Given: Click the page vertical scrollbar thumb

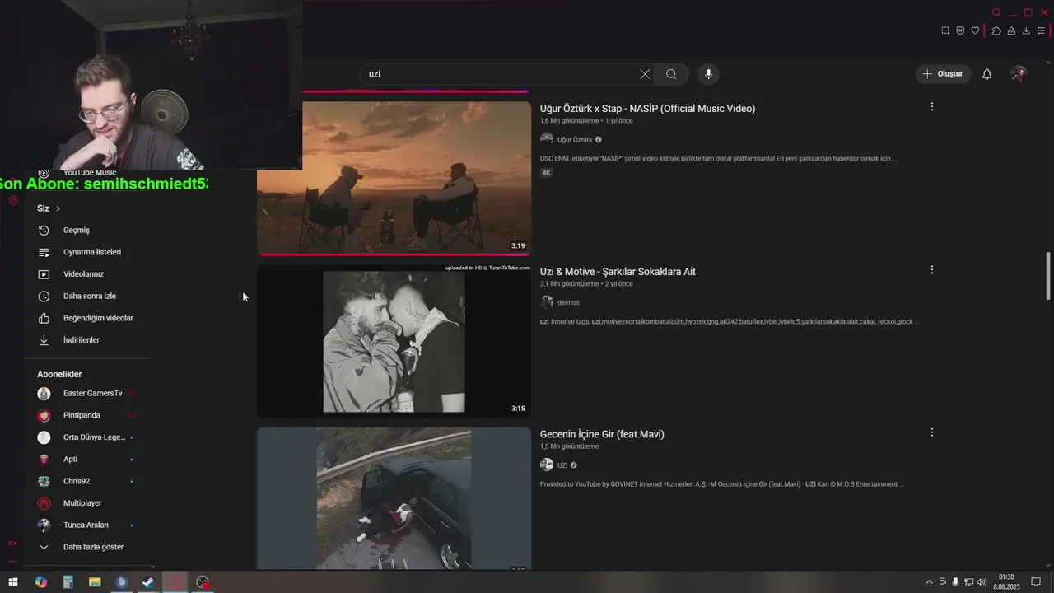Looking at the screenshot, I should (1048, 276).
